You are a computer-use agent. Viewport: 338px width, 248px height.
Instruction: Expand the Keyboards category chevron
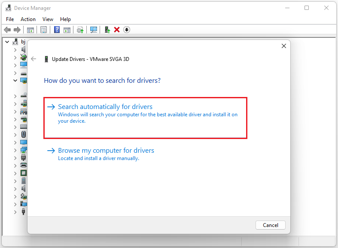pyautogui.click(x=15, y=127)
